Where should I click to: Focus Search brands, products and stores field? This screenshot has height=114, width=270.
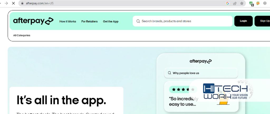click(x=182, y=21)
